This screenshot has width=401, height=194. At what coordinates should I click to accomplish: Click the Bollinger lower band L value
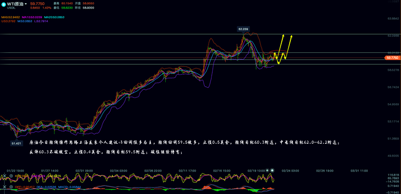[x=41, y=21]
